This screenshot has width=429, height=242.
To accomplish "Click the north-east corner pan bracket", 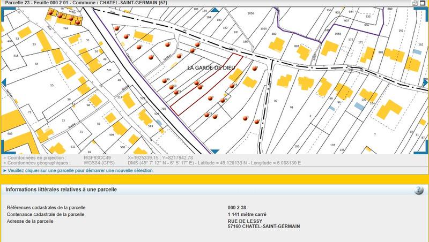I will tap(421, 14).
